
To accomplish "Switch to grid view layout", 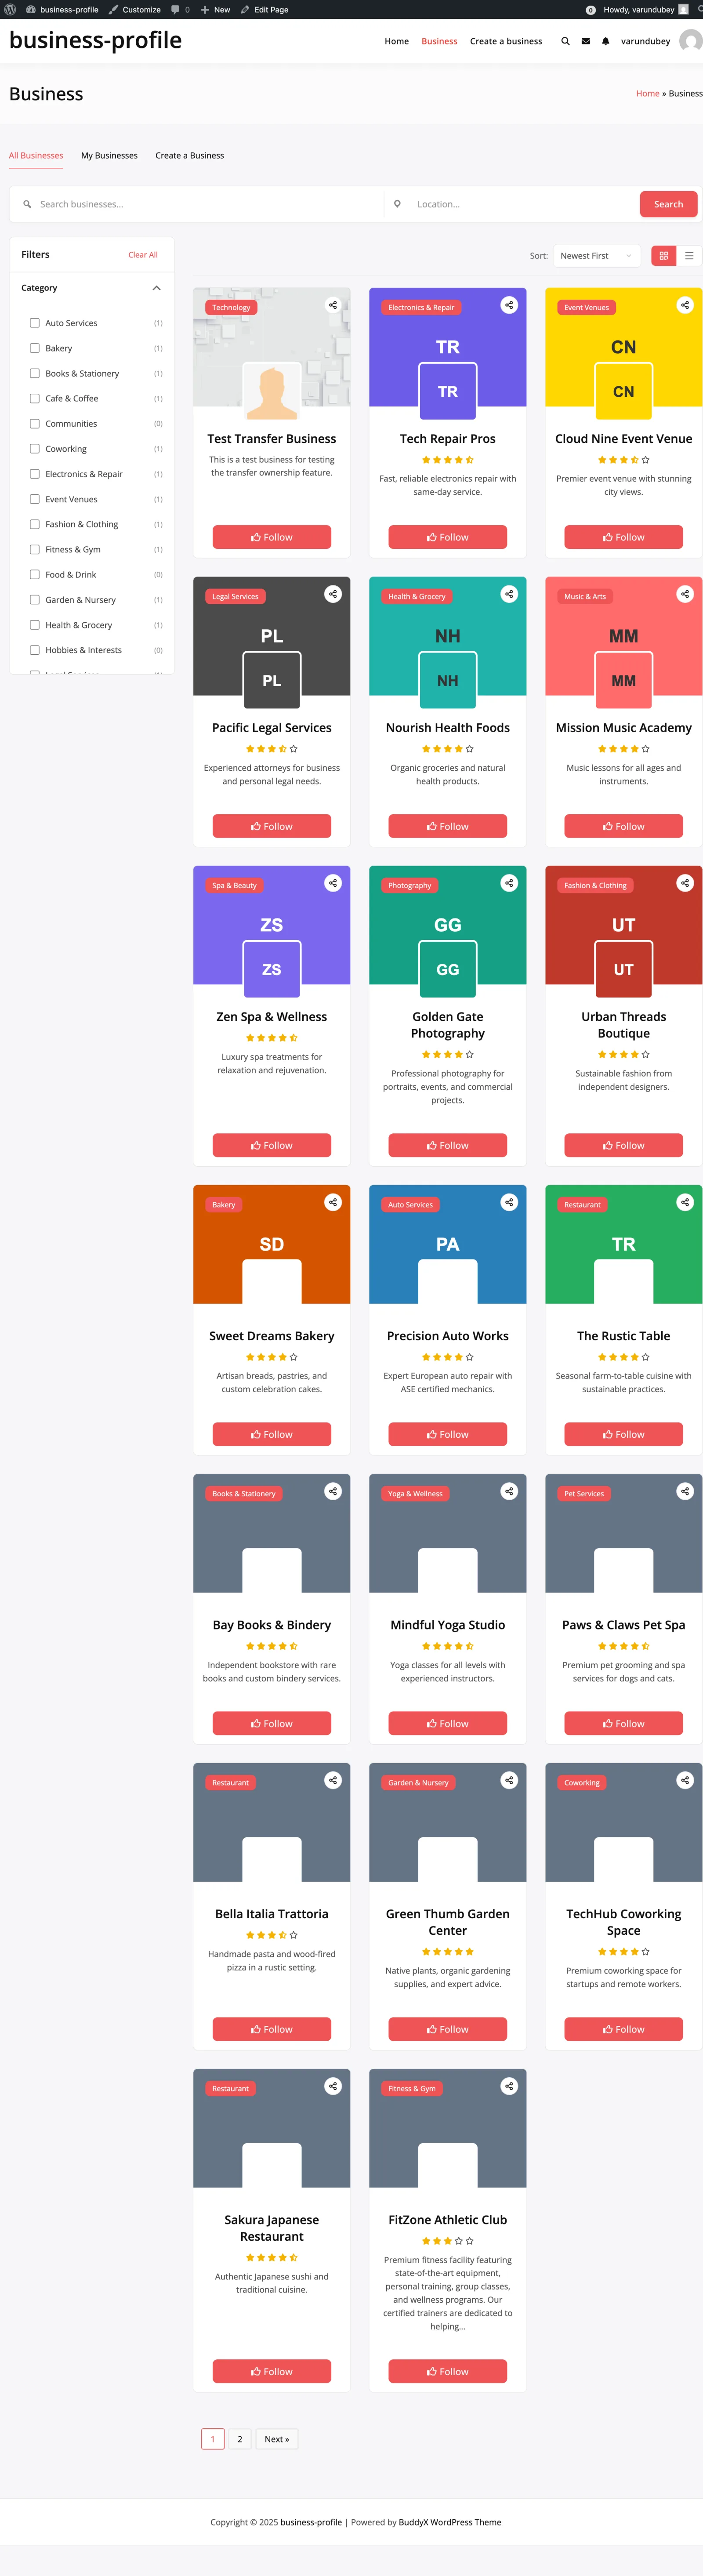I will 663,256.
